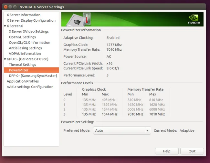Click the PowerMizer Information section title
Viewport: 210px width, 163px height.
click(x=81, y=30)
